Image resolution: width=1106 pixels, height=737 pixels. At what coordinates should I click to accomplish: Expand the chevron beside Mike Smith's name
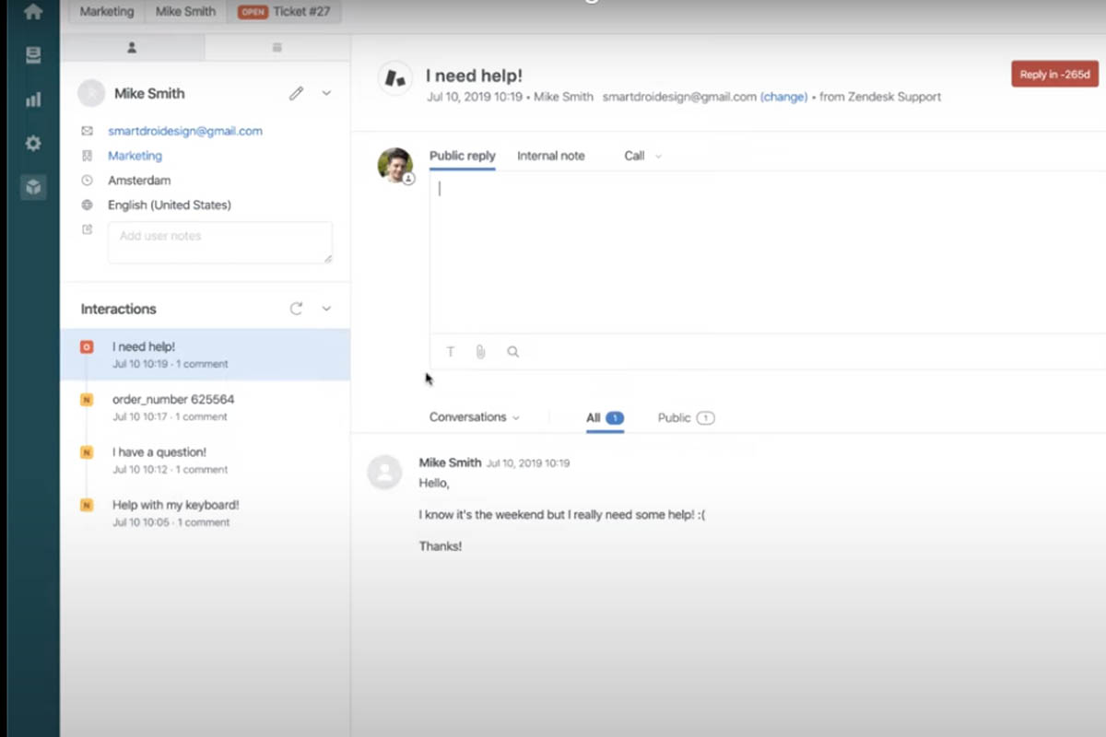(326, 93)
